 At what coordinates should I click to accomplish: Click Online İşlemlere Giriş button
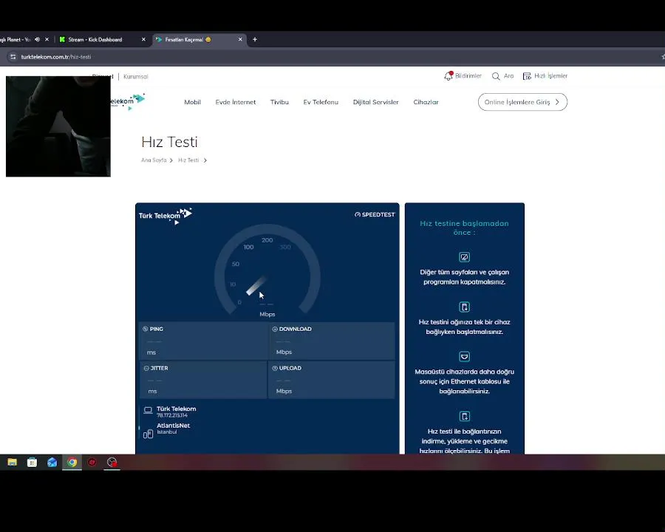522,102
